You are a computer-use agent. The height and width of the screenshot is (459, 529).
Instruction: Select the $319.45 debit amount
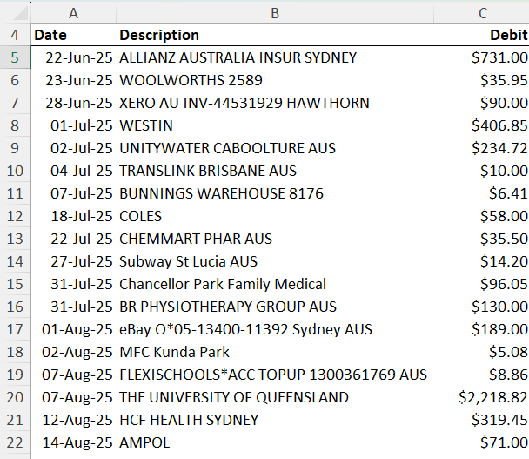click(481, 420)
